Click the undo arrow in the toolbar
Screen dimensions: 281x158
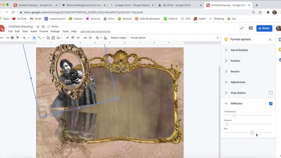click(2, 38)
